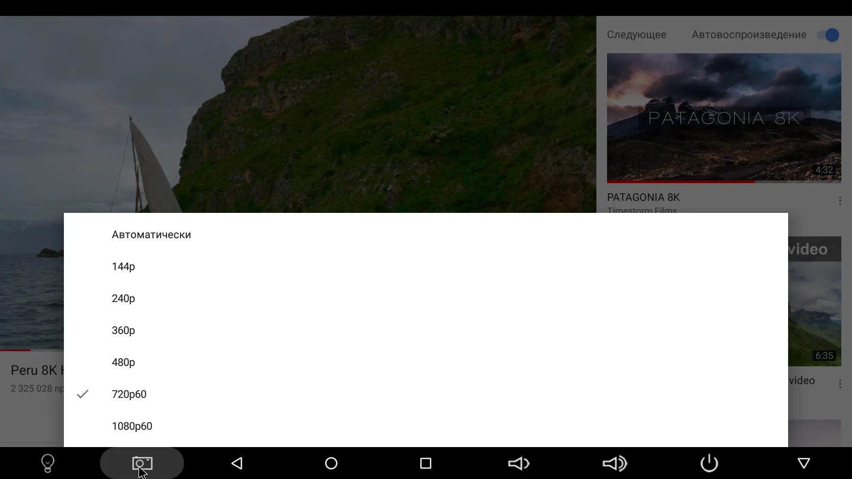The width and height of the screenshot is (852, 479).
Task: Go to home with circle button
Action: pyautogui.click(x=331, y=463)
